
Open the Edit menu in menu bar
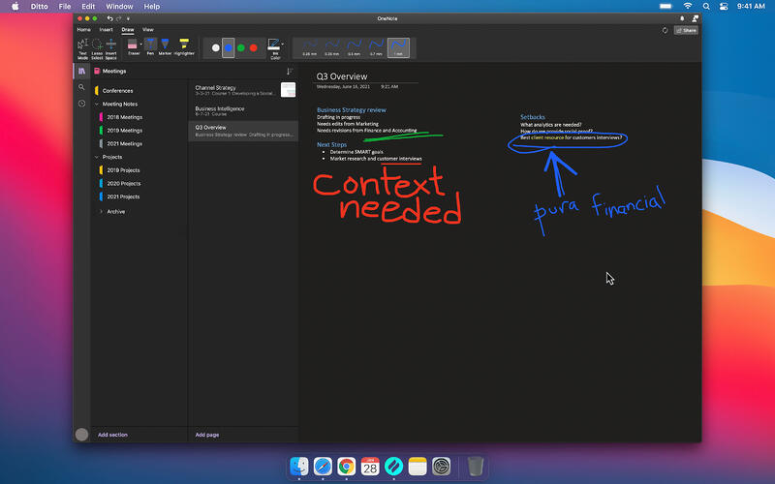(88, 7)
